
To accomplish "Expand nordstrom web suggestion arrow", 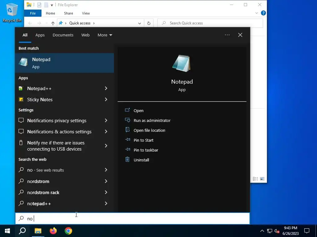I will point(106,181).
